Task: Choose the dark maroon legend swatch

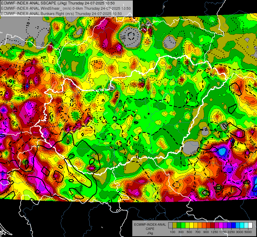Action: click(x=213, y=225)
